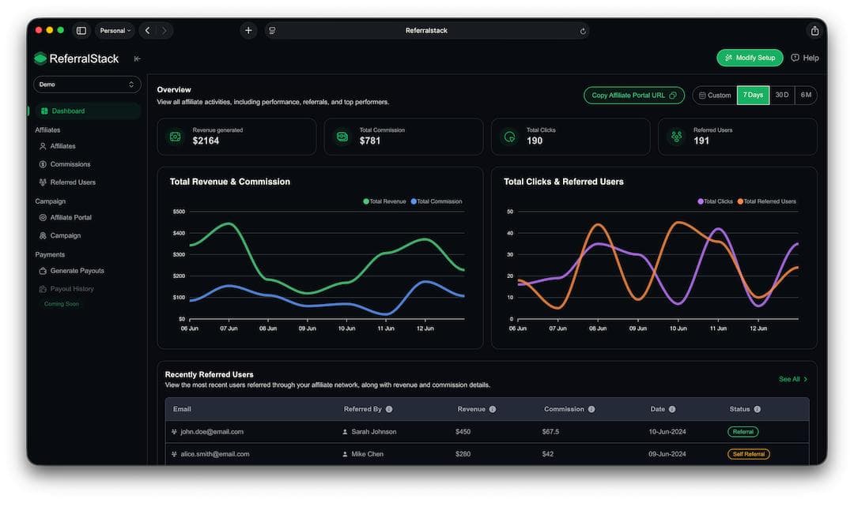This screenshot has height=518, width=854.
Task: Open the Campaign page link
Action: (x=60, y=235)
